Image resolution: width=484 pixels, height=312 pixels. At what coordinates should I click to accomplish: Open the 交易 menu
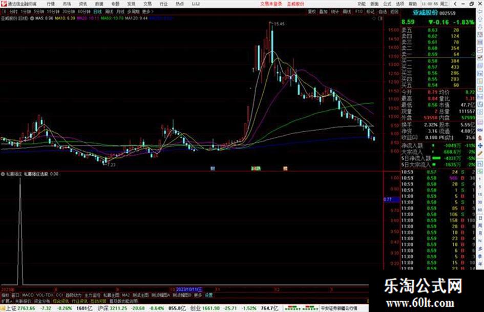coord(147,4)
